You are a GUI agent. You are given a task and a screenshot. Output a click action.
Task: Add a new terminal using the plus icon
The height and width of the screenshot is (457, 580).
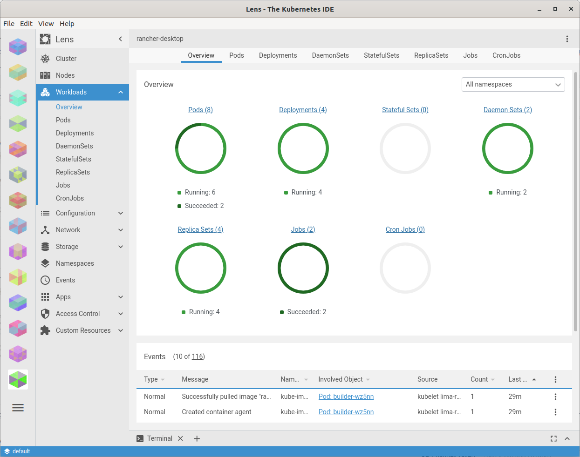coord(197,438)
